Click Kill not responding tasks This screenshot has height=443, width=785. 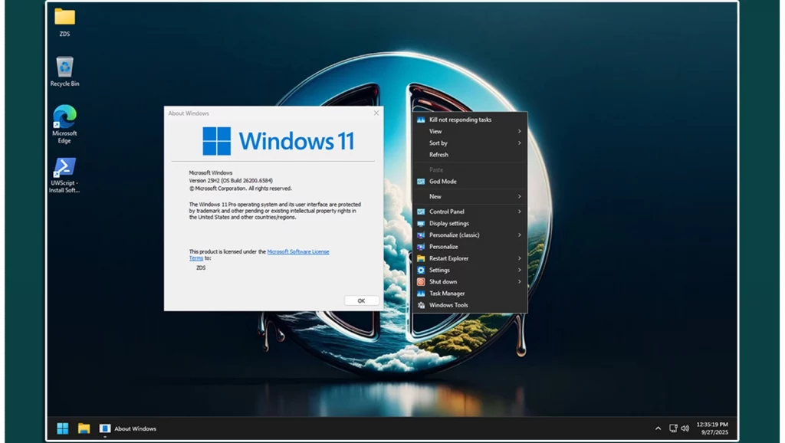[x=460, y=120]
